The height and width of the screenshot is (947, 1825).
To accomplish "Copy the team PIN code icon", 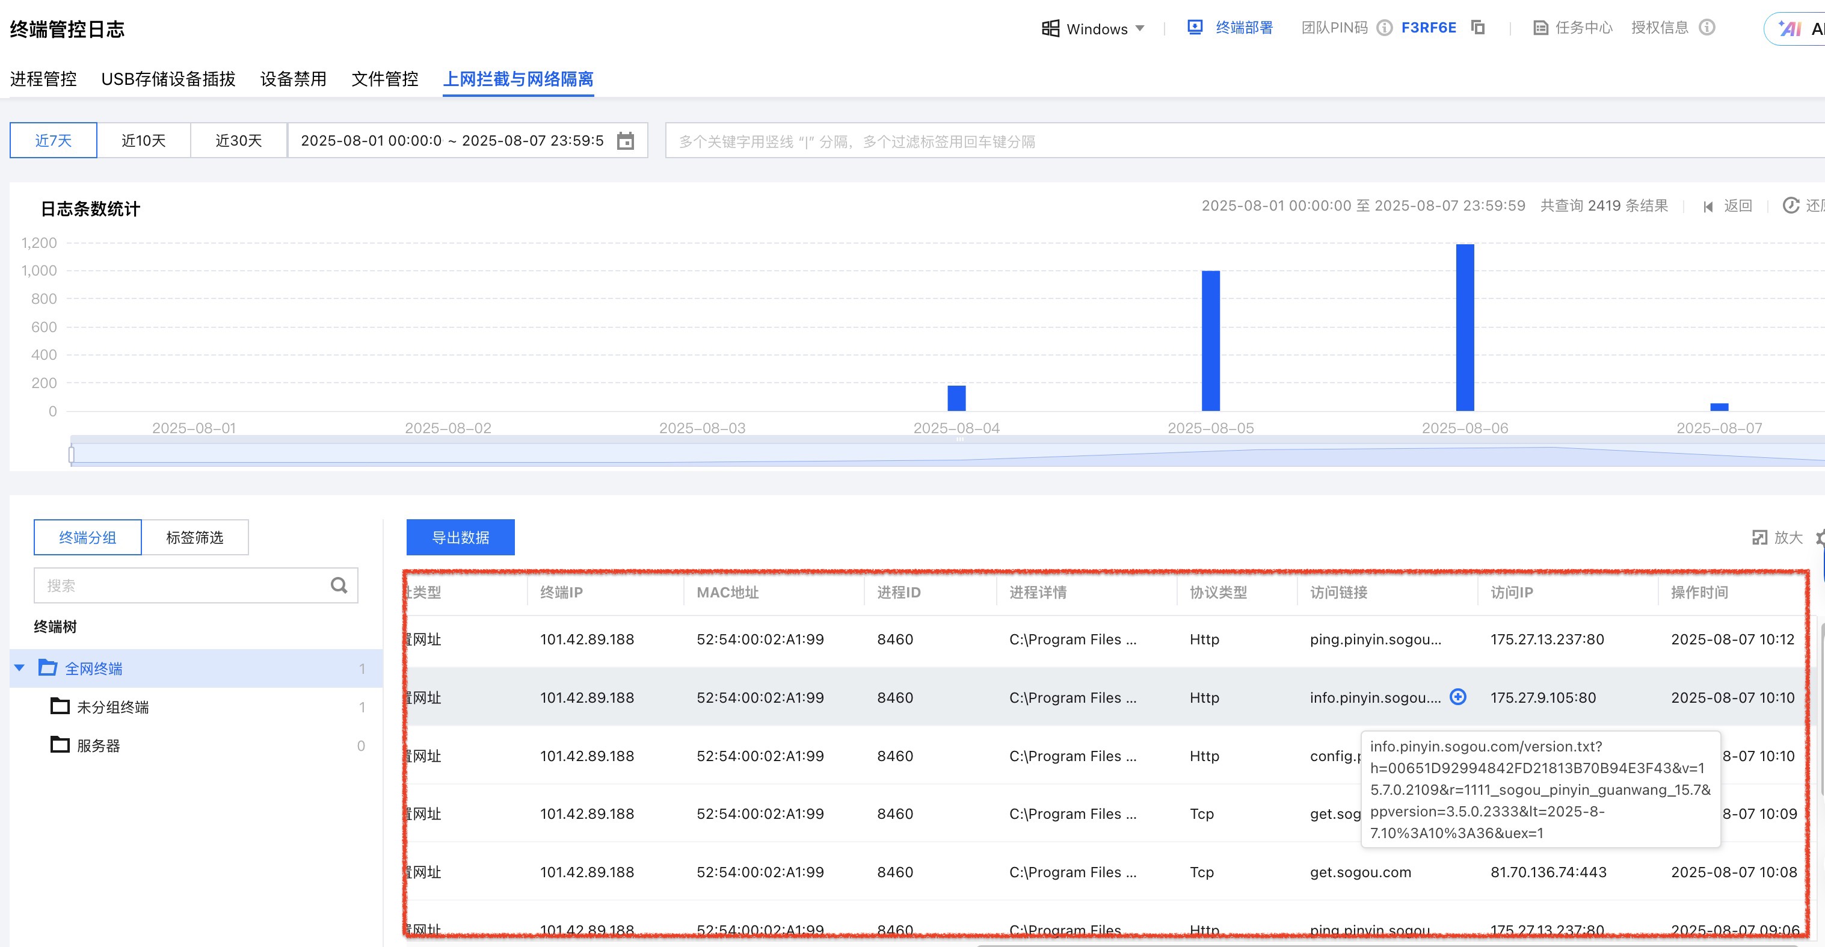I will pyautogui.click(x=1478, y=28).
